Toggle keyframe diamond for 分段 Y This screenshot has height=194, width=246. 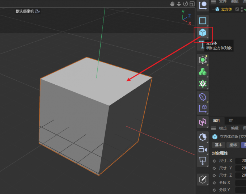pyautogui.click(x=214, y=190)
